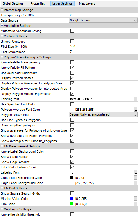Screen dimensions: 138x217
Task: Open Polygon Average Font Color ellipsis button
Action: coord(135,110)
